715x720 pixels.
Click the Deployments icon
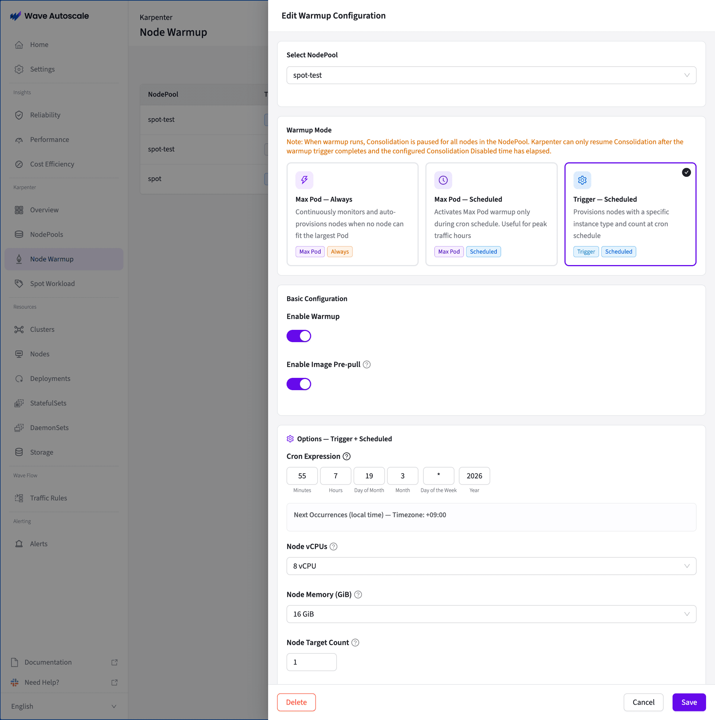coord(19,379)
